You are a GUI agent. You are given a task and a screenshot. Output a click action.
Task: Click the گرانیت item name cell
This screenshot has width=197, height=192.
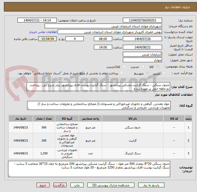pos(133,140)
